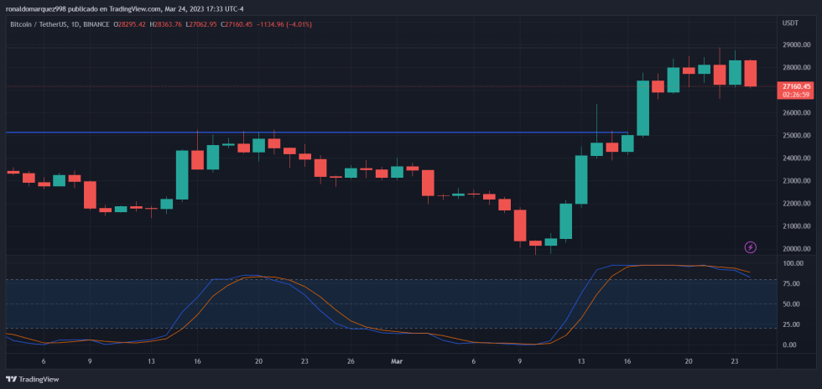The image size is (822, 389).
Task: Click the last red candle on the chart
Action: [750, 73]
